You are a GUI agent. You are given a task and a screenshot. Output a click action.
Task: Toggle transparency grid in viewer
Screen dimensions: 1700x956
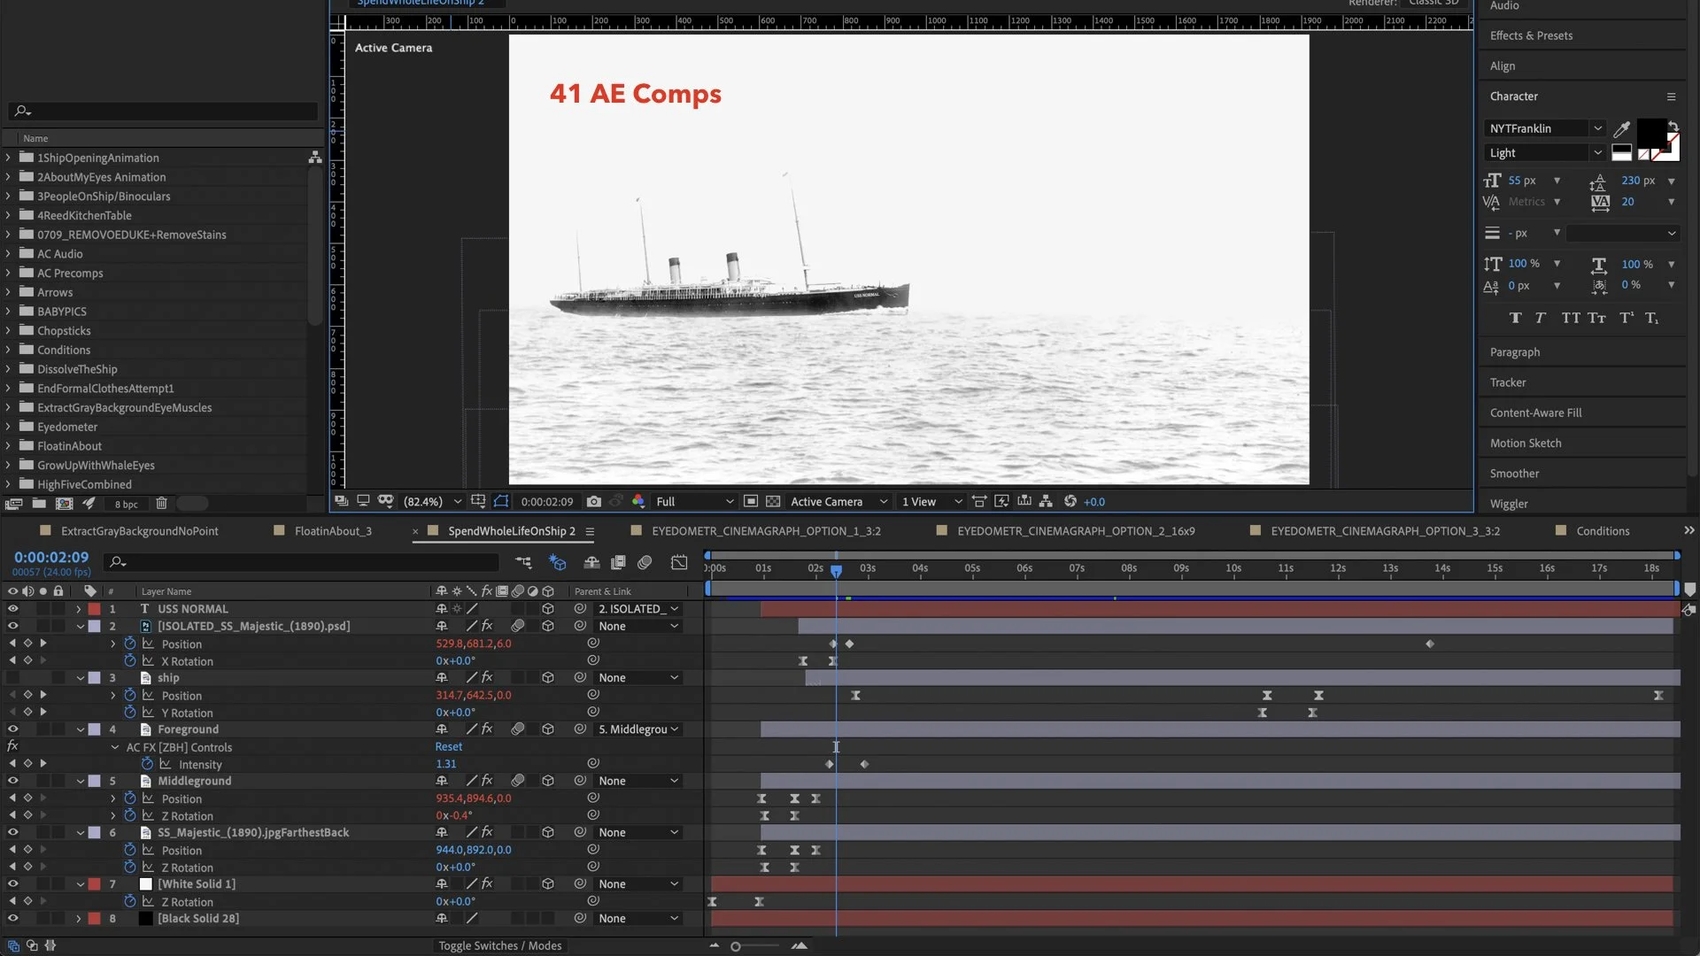[x=773, y=501]
